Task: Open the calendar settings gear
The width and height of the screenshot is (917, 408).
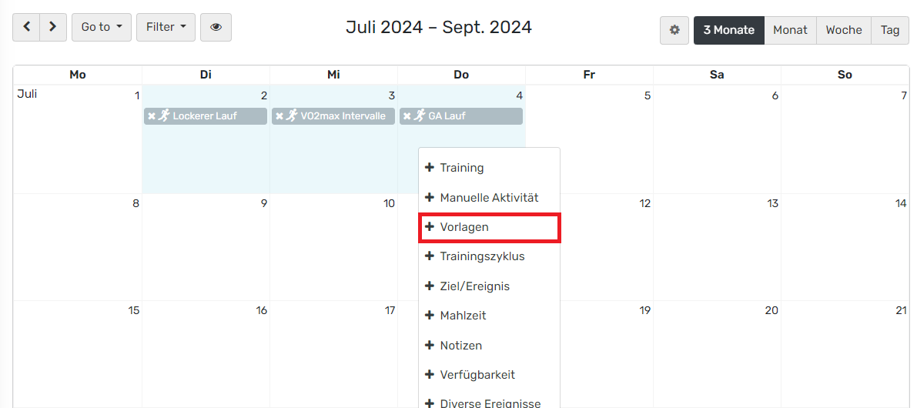Action: [x=674, y=30]
